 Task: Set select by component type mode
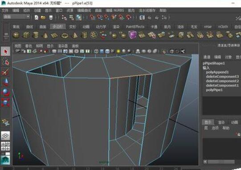(79, 17)
